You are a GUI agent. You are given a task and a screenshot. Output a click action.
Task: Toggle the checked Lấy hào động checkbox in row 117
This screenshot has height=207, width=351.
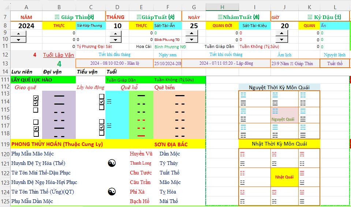pos(102,127)
